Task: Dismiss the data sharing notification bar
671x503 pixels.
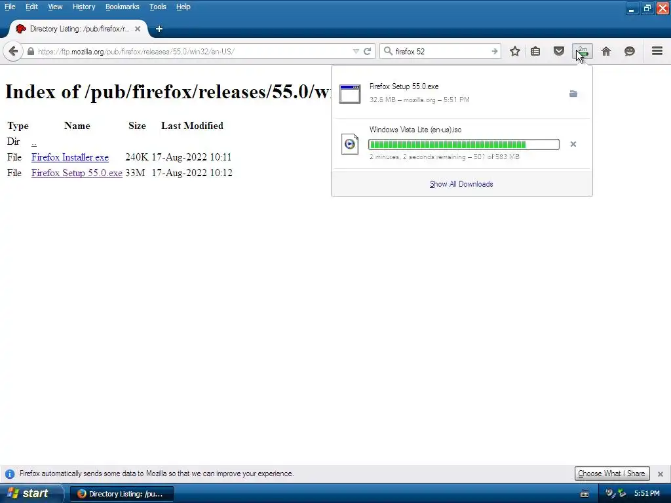Action: [x=661, y=474]
